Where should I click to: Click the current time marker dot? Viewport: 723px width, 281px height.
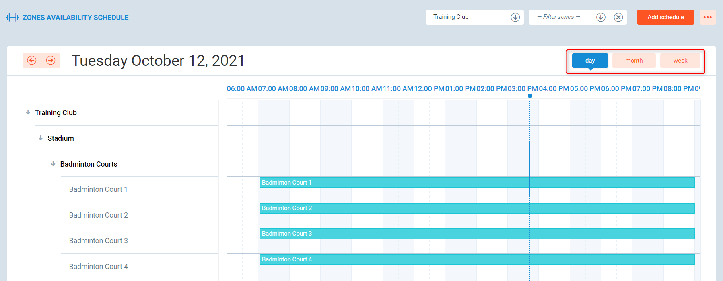tap(530, 96)
